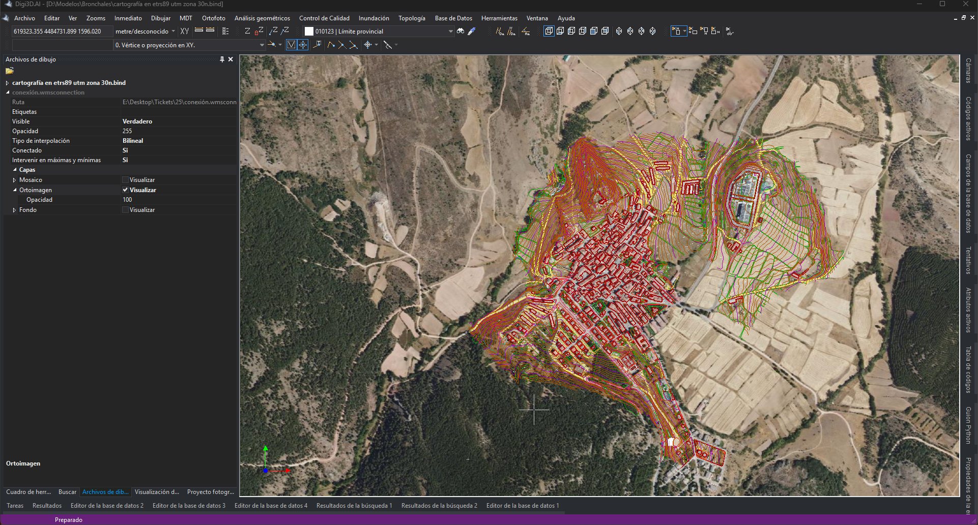Click the angle measurement icon
This screenshot has width=978, height=525.
coord(526,31)
